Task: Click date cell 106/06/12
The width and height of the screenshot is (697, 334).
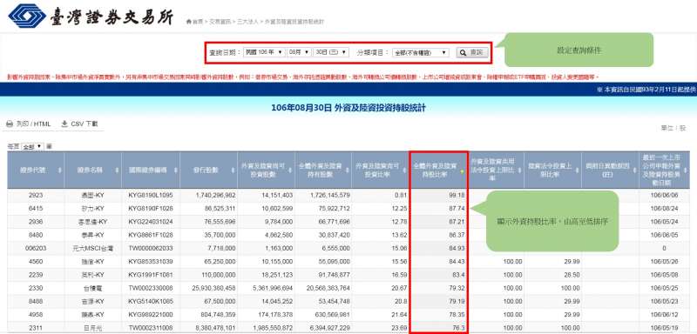Action: (664, 315)
